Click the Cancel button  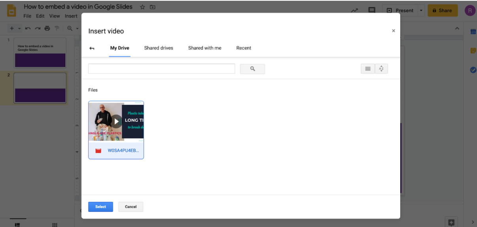point(131,207)
